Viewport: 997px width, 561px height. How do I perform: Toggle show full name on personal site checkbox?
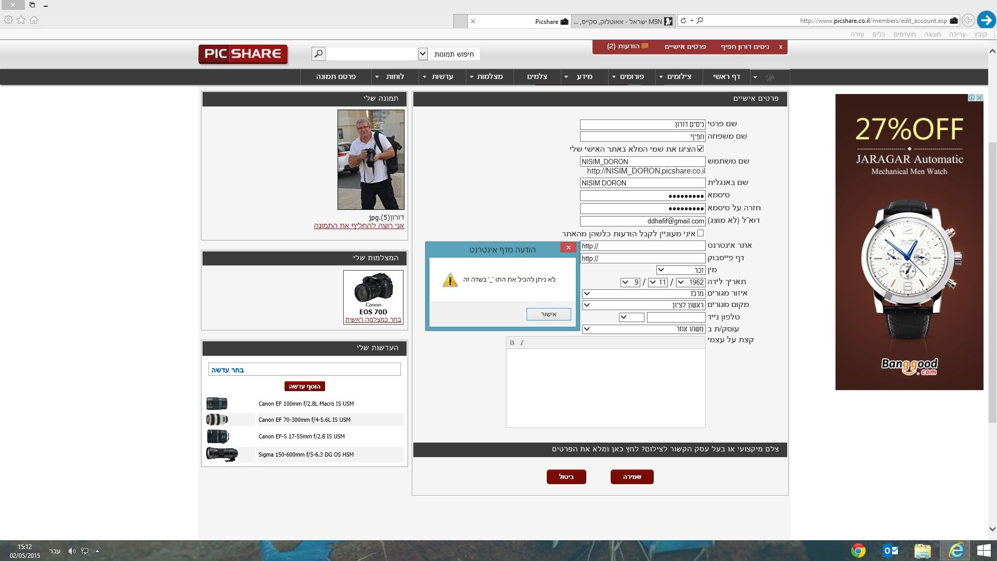pyautogui.click(x=700, y=149)
